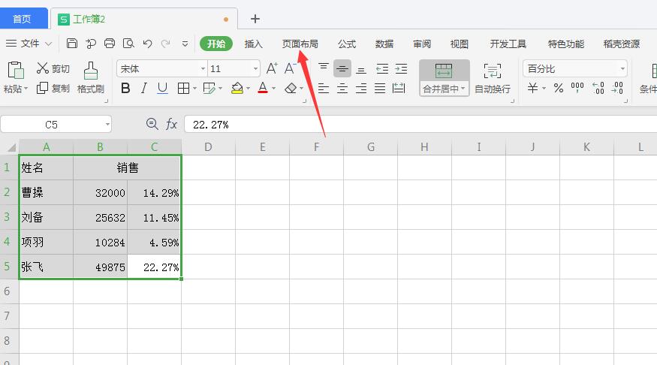
Task: Click the 工作簿2 document tab
Action: [x=143, y=19]
